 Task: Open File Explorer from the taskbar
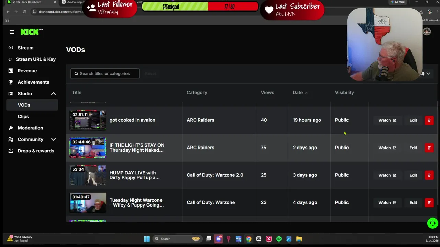pos(299,239)
